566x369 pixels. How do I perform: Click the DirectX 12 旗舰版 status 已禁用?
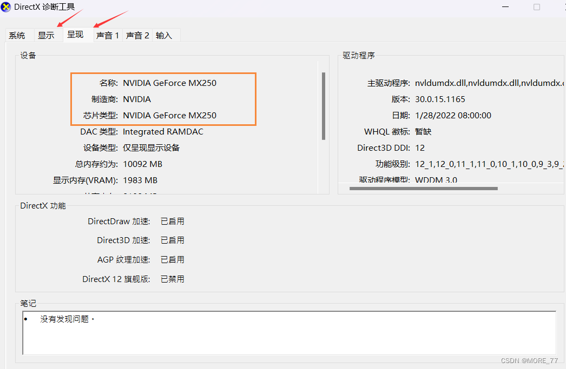tap(173, 279)
